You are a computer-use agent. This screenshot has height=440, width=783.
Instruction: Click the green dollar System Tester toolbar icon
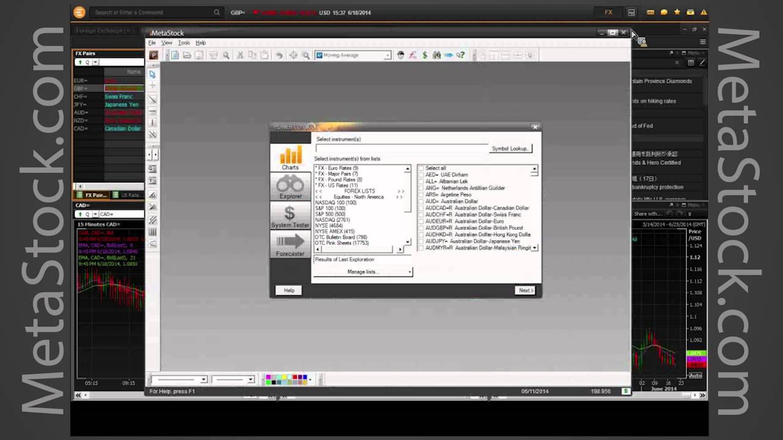coord(425,55)
